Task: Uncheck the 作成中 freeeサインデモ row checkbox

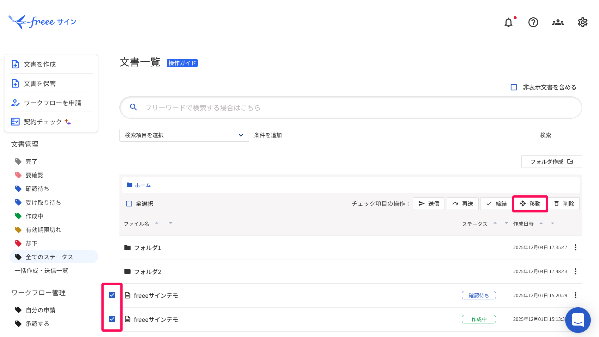Action: click(112, 319)
